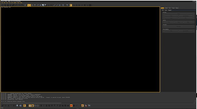Image resolution: width=197 pixels, height=109 pixels.
Task: Switch to the Debug tab in the right panel
Action: point(177,8)
